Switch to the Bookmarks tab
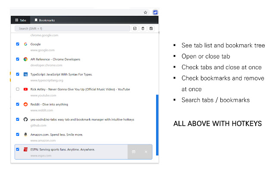Screen dimensions: 276x172 click(x=45, y=20)
